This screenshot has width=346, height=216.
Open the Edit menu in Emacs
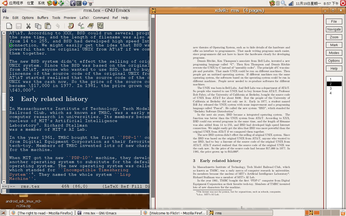15,18
